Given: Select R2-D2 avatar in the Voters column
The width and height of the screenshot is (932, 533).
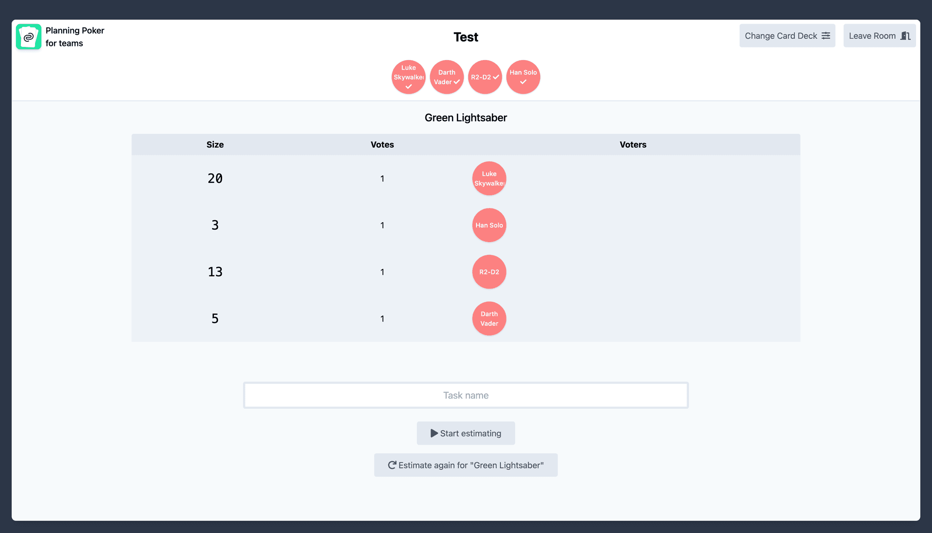Looking at the screenshot, I should pos(489,272).
